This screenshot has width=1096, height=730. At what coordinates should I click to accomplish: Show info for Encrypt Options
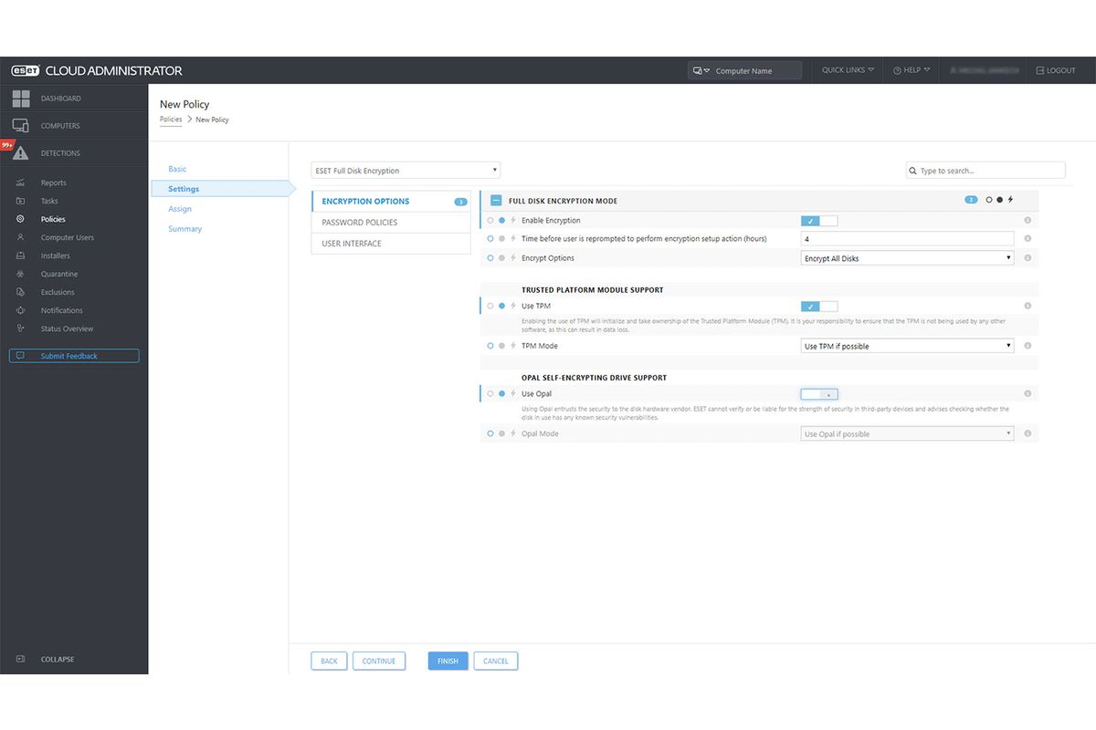coord(1027,258)
